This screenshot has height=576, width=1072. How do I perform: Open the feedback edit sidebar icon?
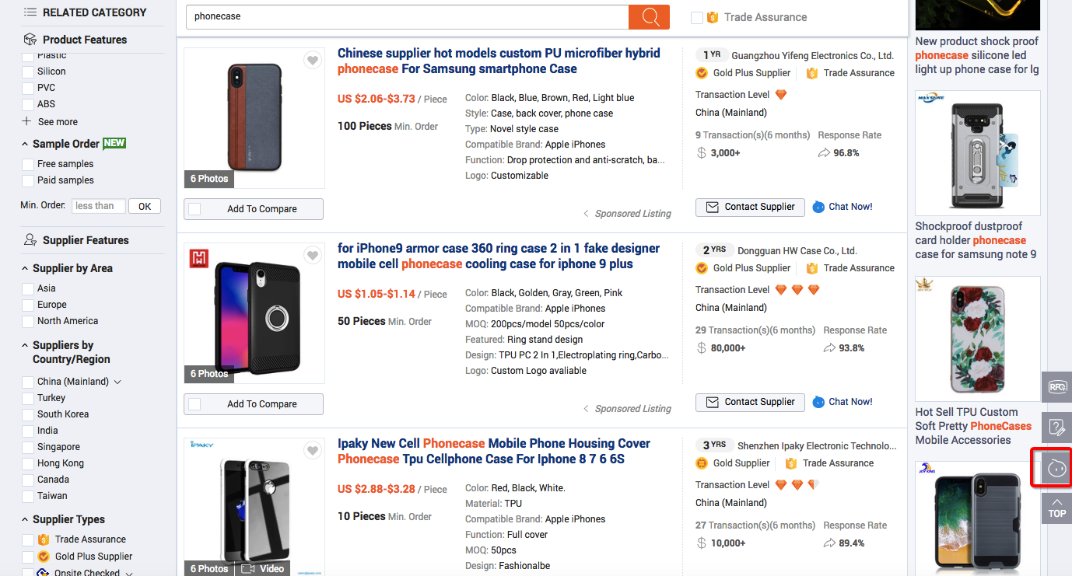coord(1056,428)
